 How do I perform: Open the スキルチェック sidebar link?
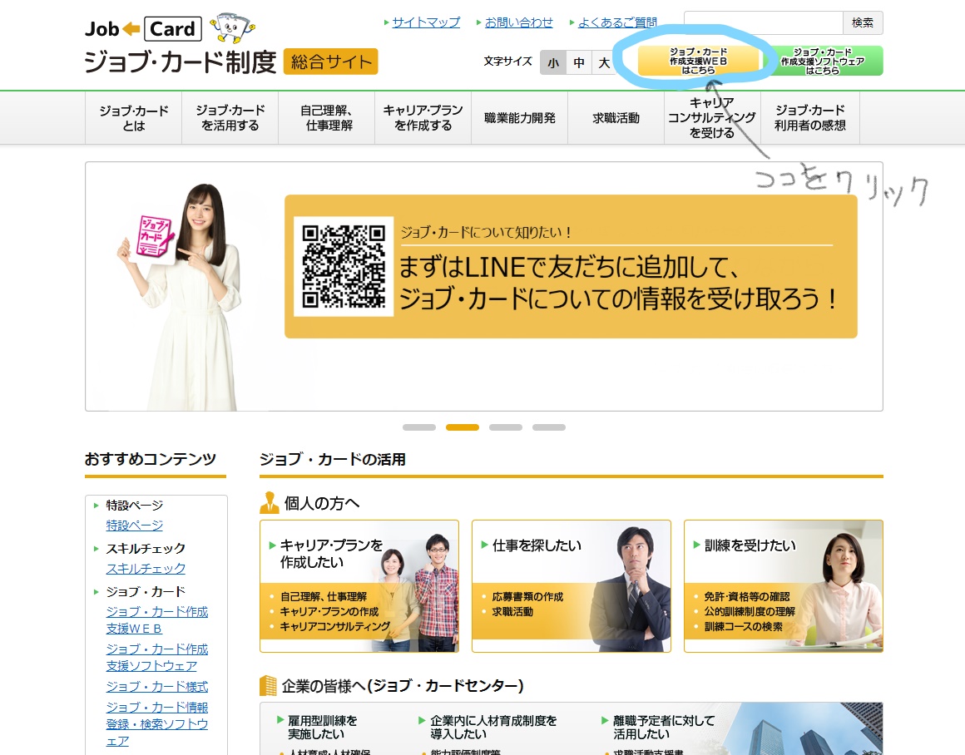pyautogui.click(x=146, y=569)
